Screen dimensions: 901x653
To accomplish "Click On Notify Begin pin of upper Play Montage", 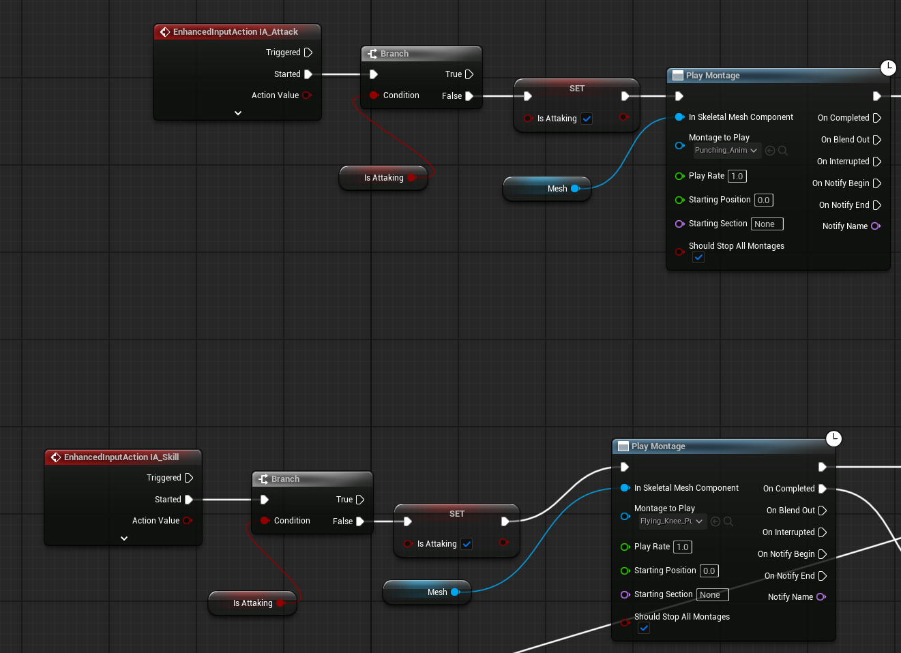I will 877,183.
